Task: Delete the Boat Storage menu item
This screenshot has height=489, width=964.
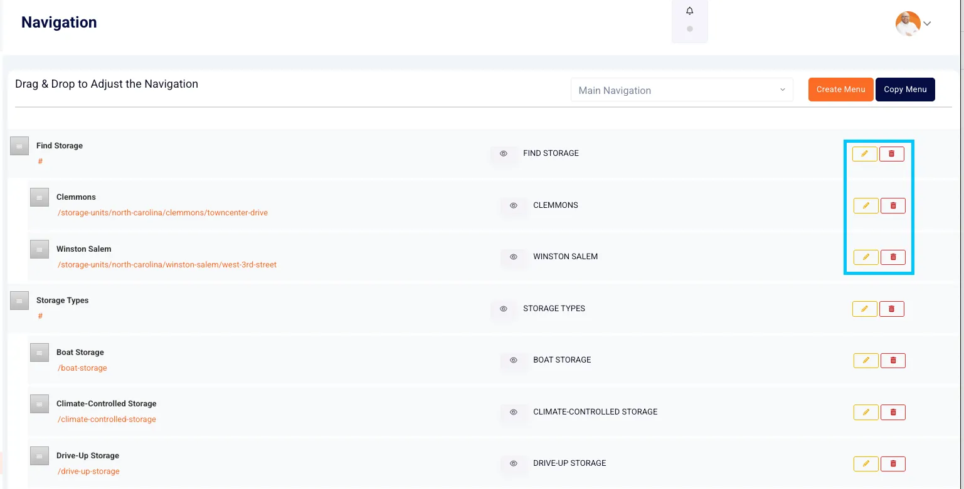Action: 893,360
